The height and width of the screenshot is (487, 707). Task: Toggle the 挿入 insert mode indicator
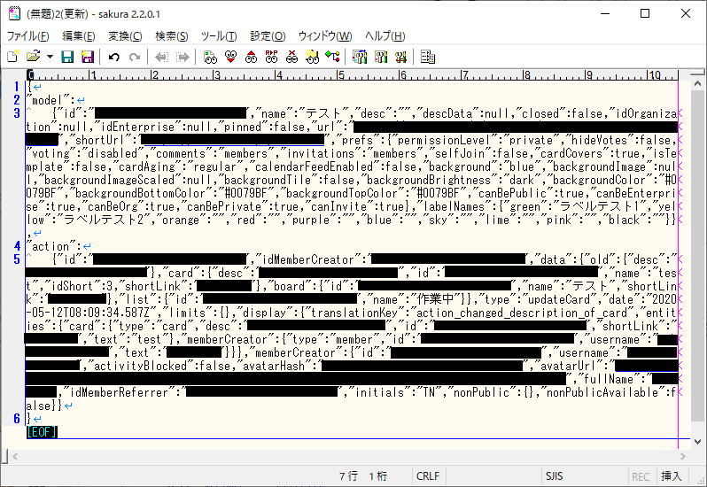671,476
